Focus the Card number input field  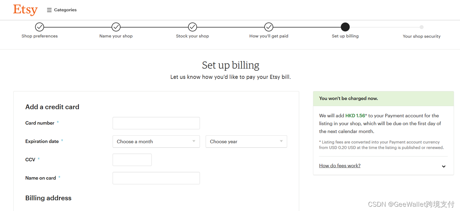click(156, 123)
